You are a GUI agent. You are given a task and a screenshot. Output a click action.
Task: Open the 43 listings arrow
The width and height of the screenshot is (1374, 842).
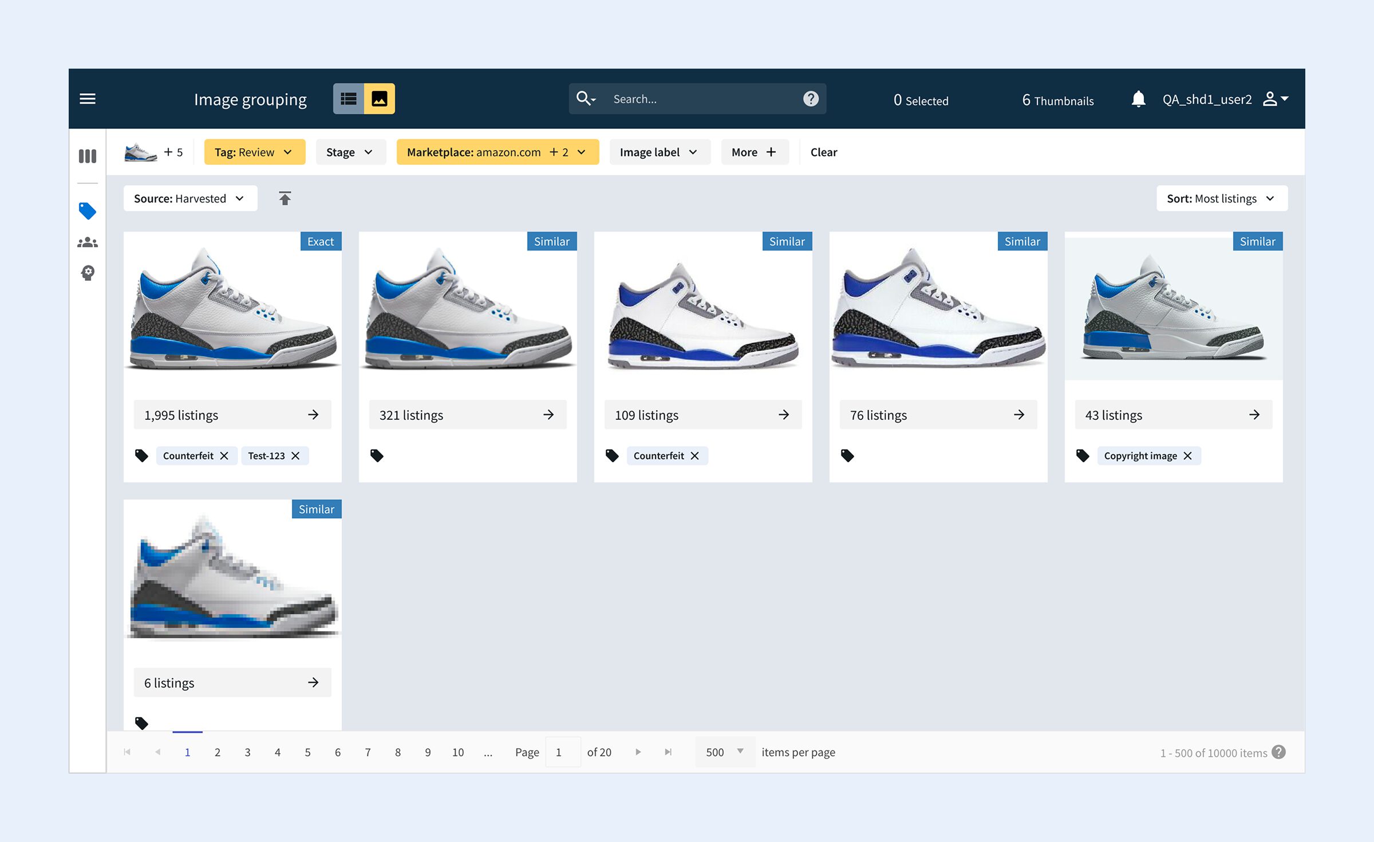(x=1254, y=415)
